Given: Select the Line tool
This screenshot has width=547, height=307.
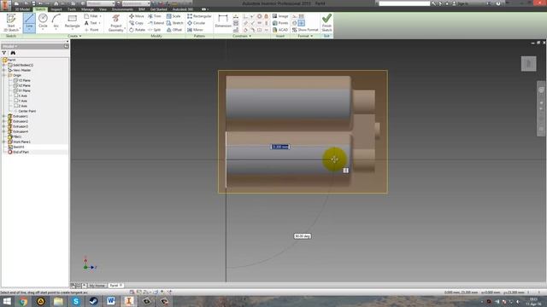Looking at the screenshot, I should [29, 22].
